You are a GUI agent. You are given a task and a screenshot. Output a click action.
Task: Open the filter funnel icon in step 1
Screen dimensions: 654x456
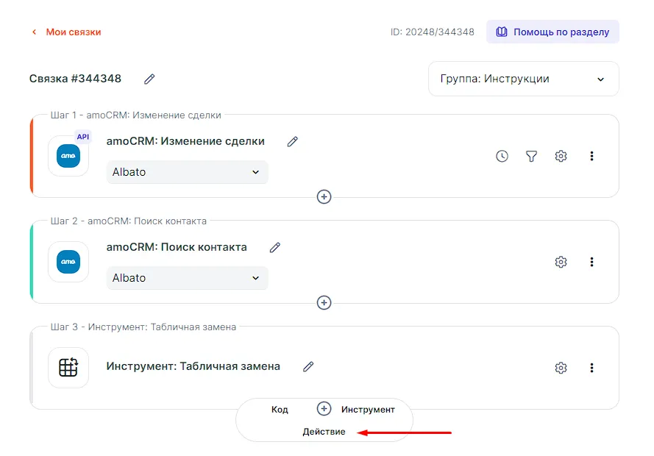[531, 156]
